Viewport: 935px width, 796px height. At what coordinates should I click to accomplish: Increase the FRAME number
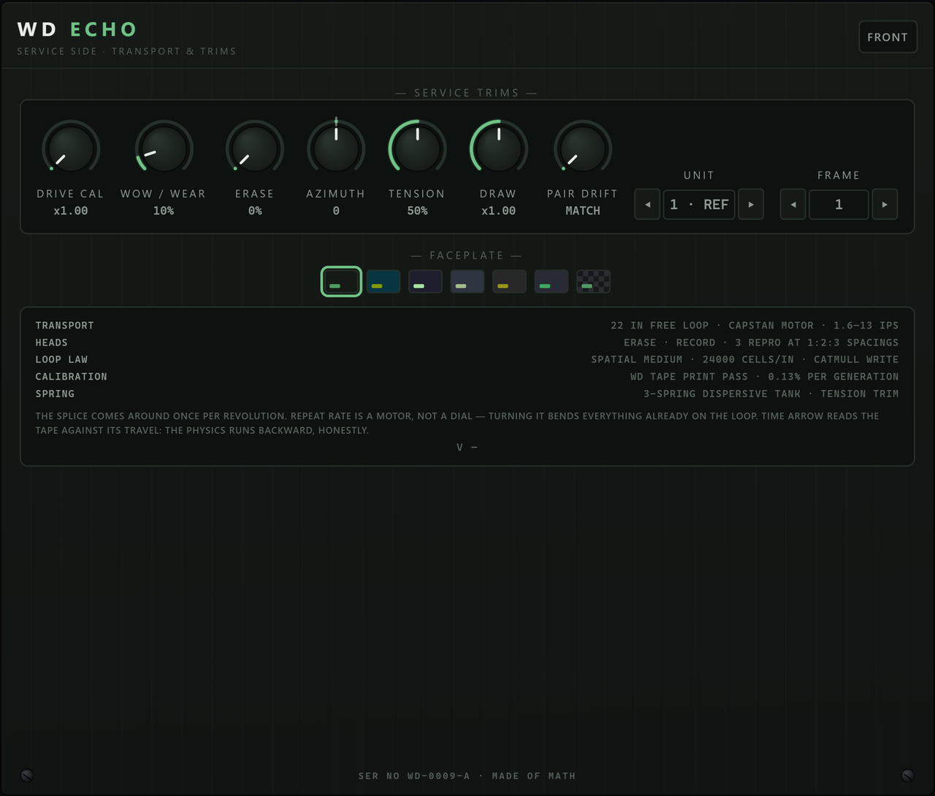click(x=885, y=204)
